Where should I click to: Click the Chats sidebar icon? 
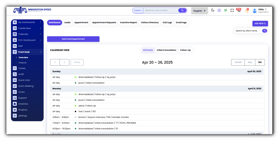(x=15, y=92)
